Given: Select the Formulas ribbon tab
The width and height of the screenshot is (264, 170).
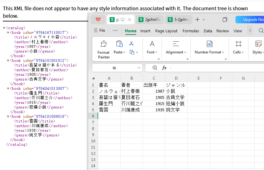Looking at the screenshot, I should click(191, 31).
